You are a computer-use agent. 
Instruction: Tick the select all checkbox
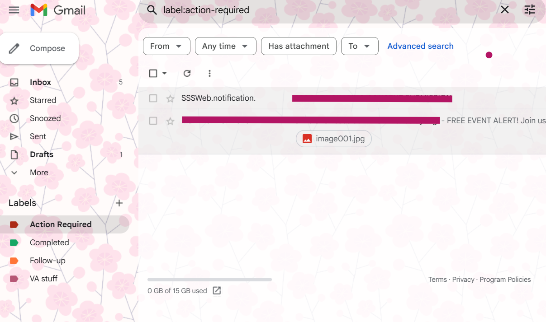point(153,73)
